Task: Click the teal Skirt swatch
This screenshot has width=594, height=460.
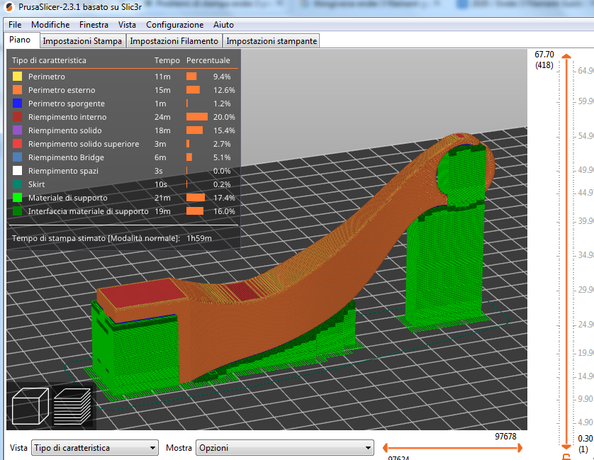Action: click(x=18, y=184)
